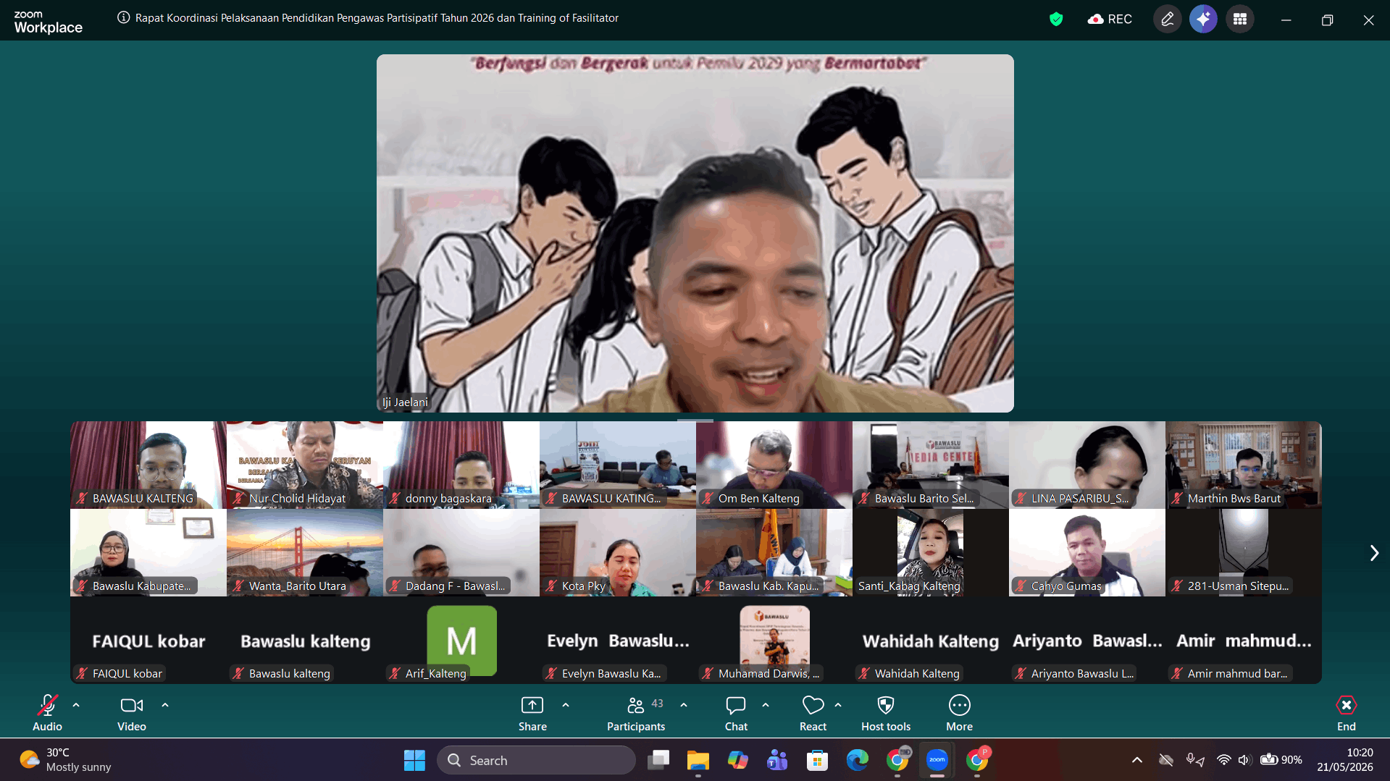Open the Participants panel
Screen dimensions: 1390x781
click(x=636, y=713)
